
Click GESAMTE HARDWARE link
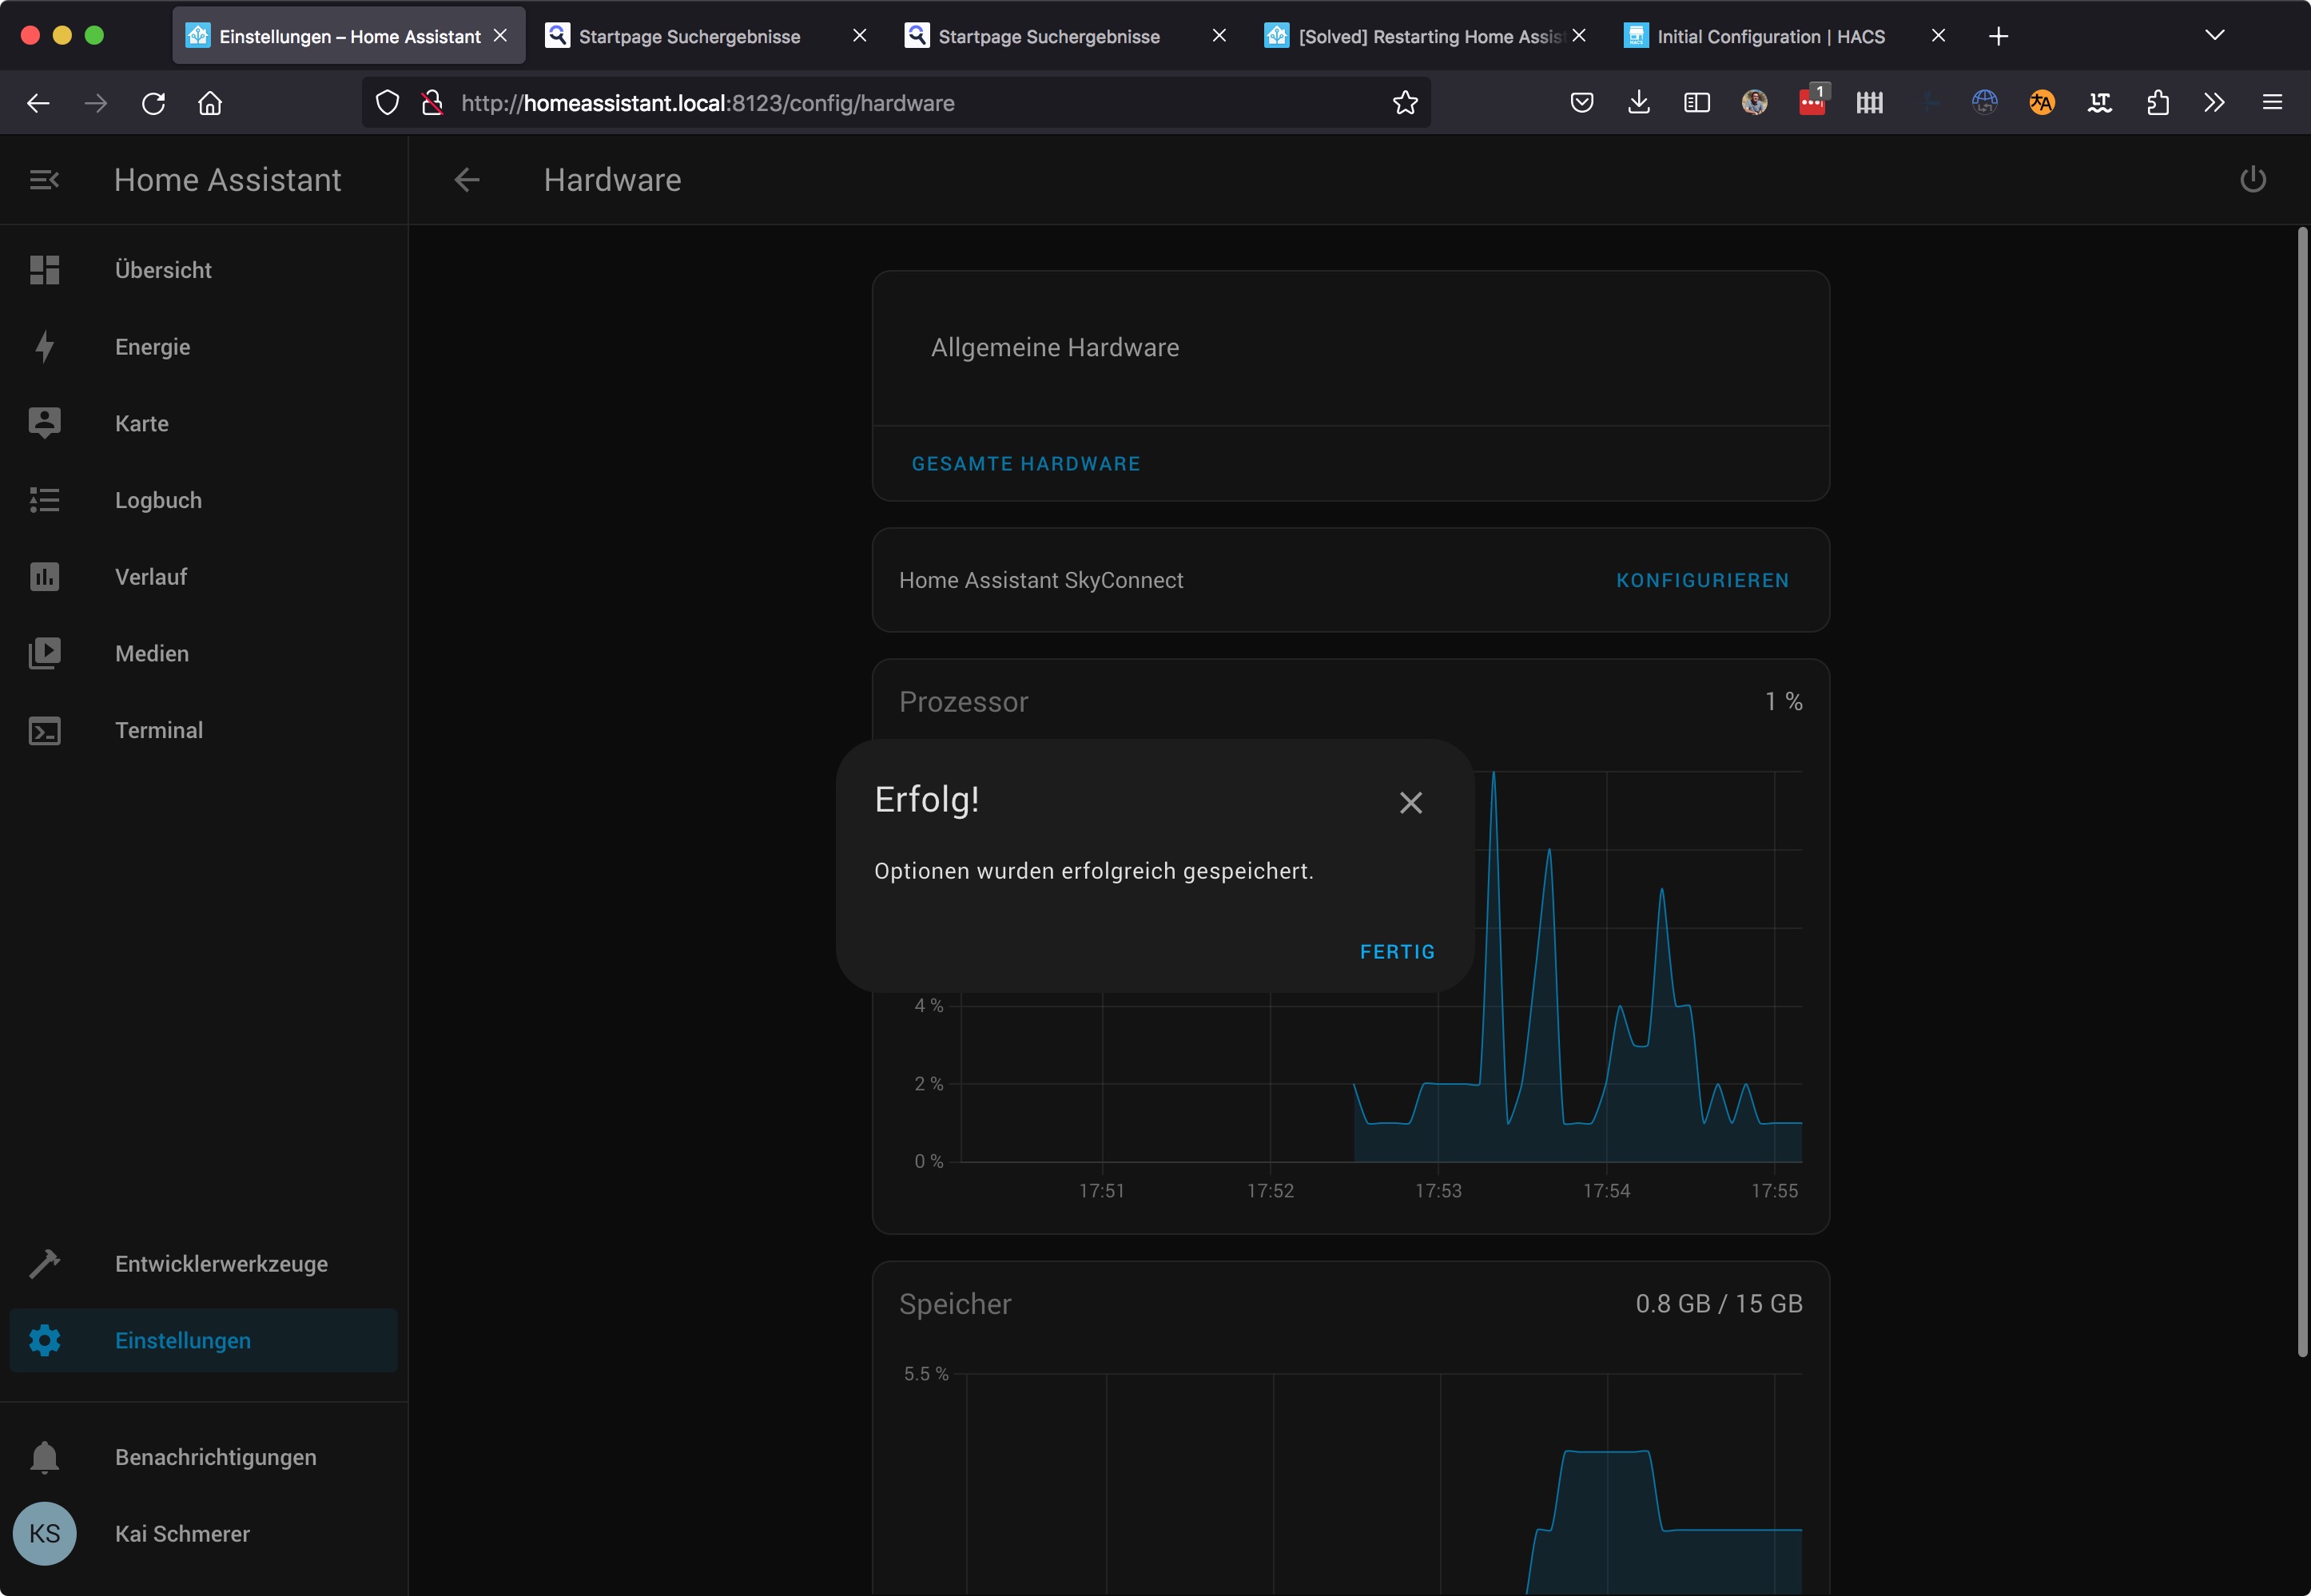click(1025, 464)
